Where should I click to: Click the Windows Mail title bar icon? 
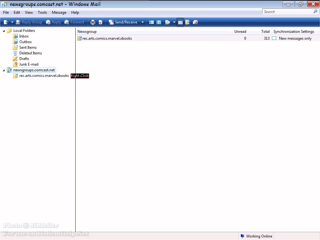pyautogui.click(x=4, y=4)
